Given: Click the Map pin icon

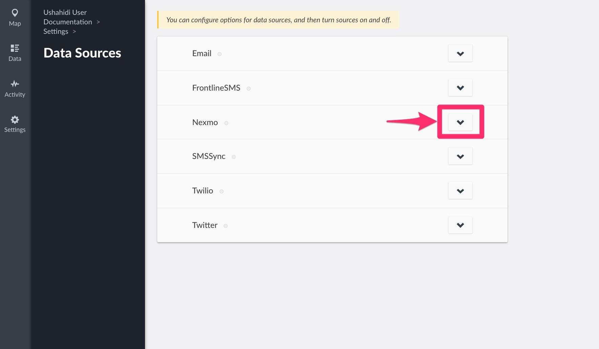Looking at the screenshot, I should [x=15, y=13].
